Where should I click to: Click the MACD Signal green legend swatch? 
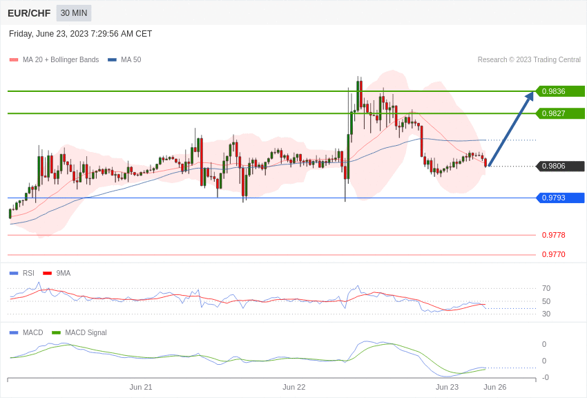click(x=56, y=333)
